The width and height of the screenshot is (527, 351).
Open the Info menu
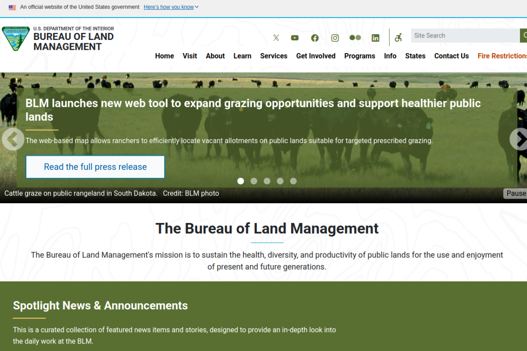390,56
